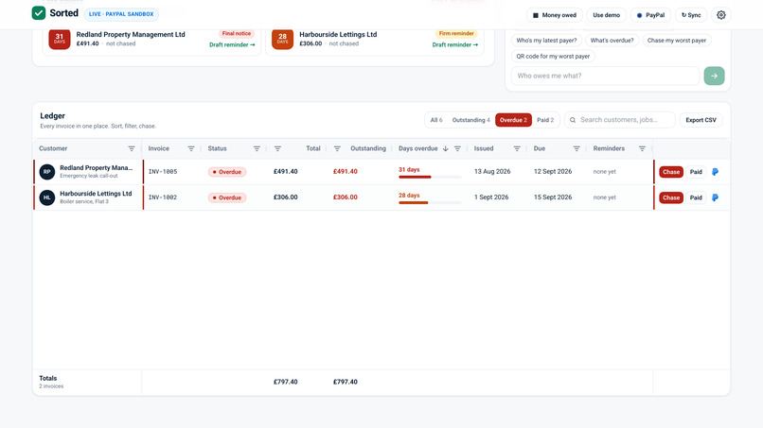
Task: Click the 31 days badge on Redland card
Action: point(60,39)
